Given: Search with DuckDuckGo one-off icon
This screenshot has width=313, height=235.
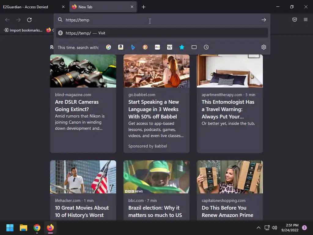Looking at the screenshot, I should pos(145,47).
